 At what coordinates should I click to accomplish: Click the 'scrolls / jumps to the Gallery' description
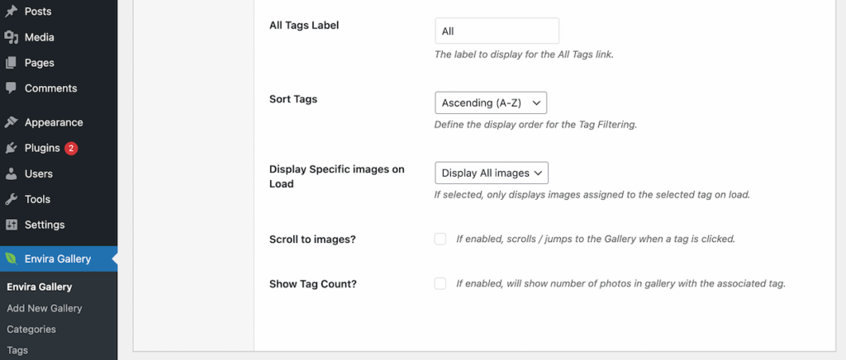coord(596,239)
